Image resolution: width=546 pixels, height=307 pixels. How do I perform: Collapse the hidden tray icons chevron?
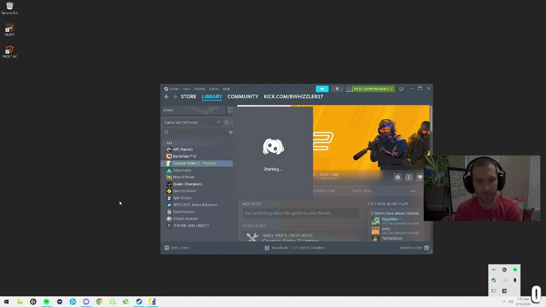click(504, 302)
